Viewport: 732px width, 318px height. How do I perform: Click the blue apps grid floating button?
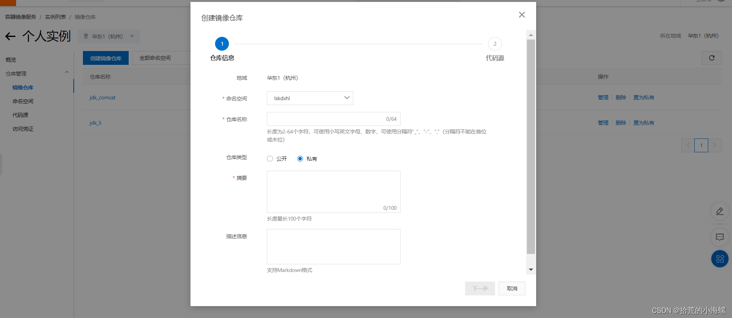point(719,259)
